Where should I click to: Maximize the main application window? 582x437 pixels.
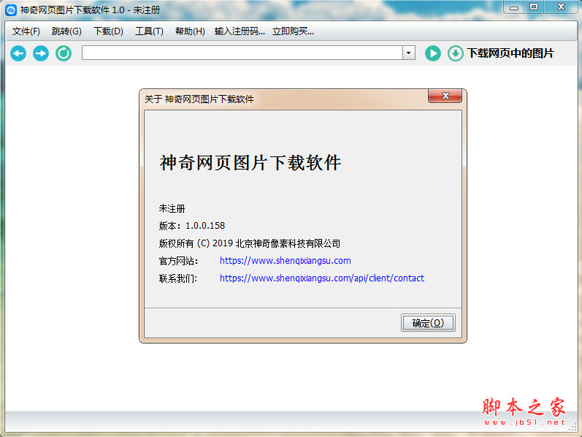click(x=534, y=7)
